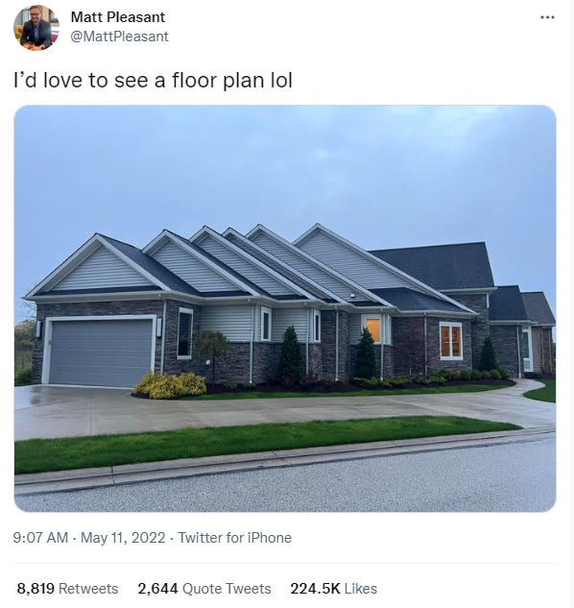Click the lit double window on right
574x608 pixels.
pyautogui.click(x=451, y=340)
